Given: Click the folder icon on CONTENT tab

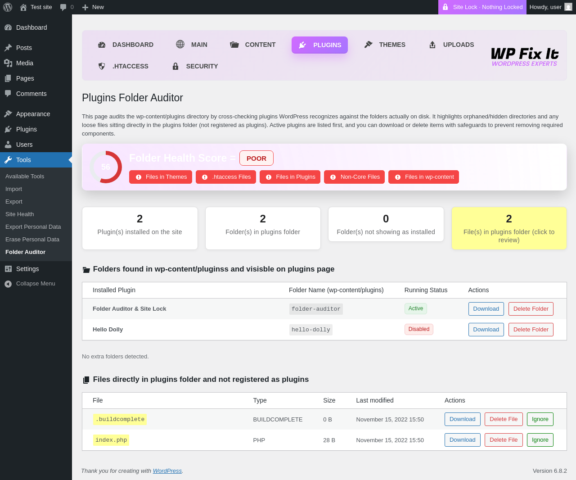Looking at the screenshot, I should tap(234, 45).
